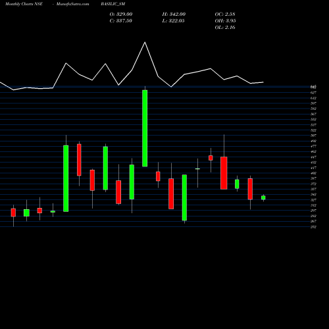Click the 312 price axis label
Image resolution: width=329 pixels, height=329 pixels.
point(313,205)
